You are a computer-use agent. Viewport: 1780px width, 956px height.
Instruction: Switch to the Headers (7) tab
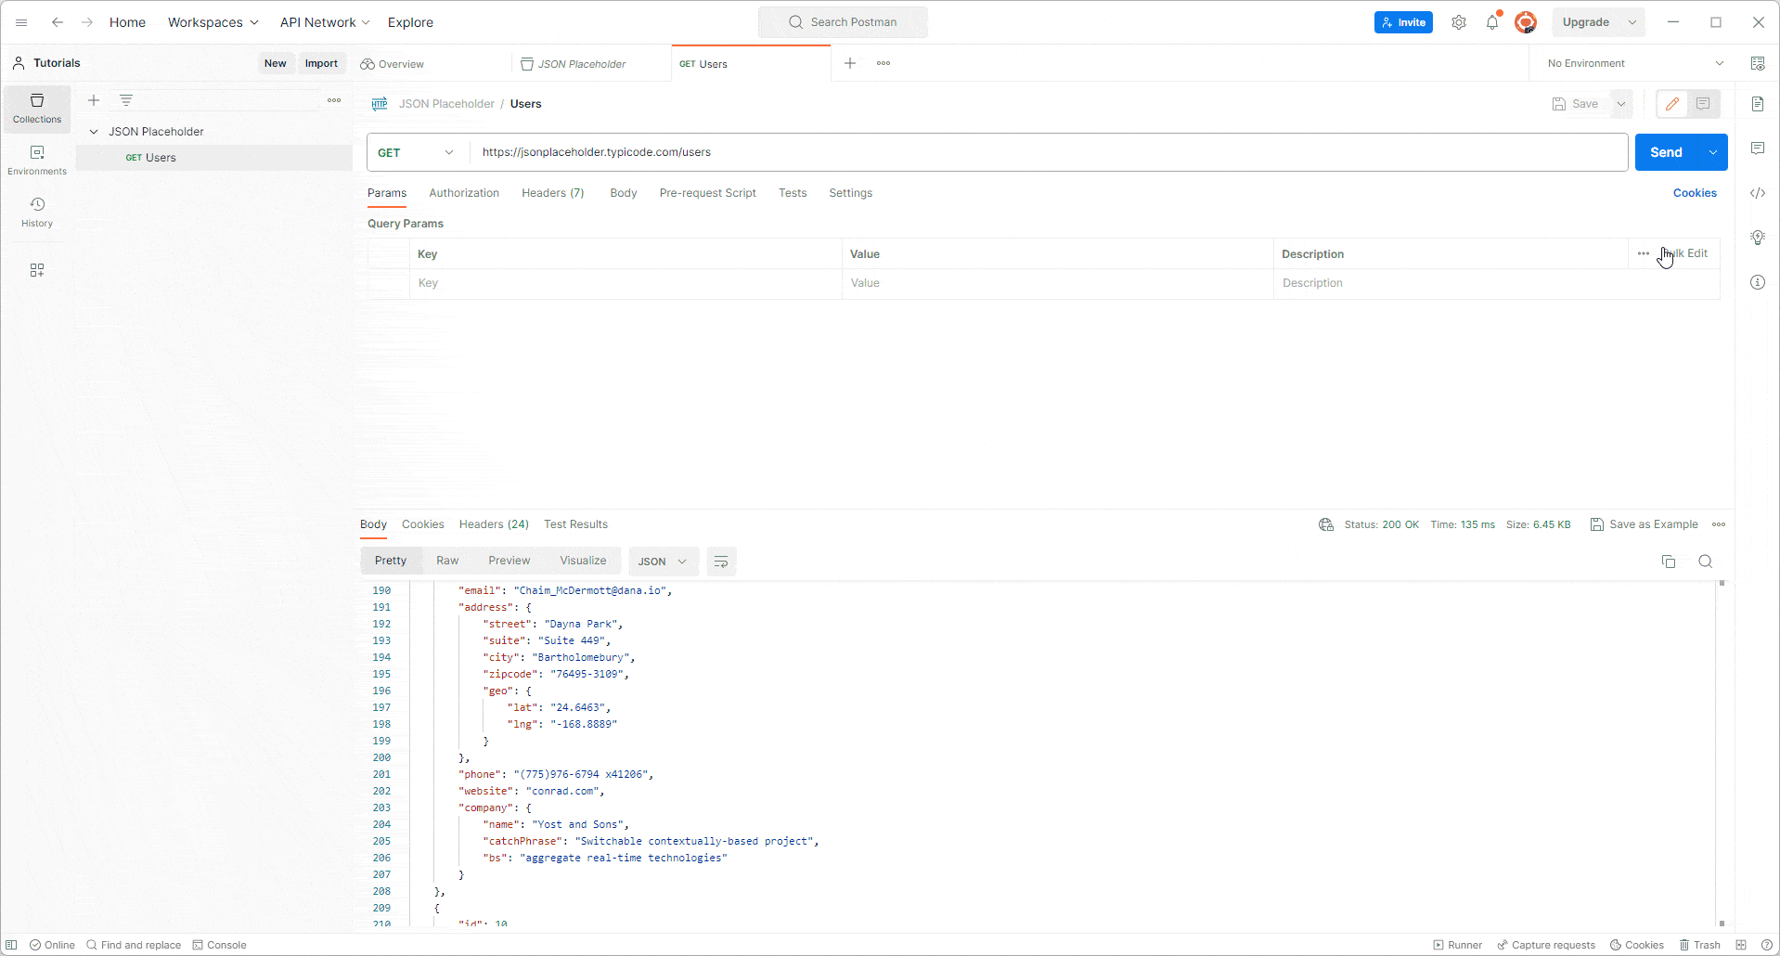point(552,193)
